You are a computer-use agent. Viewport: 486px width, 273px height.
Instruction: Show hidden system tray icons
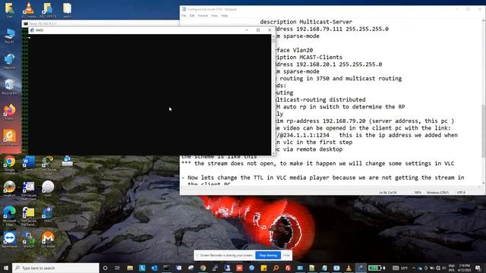coord(413,268)
